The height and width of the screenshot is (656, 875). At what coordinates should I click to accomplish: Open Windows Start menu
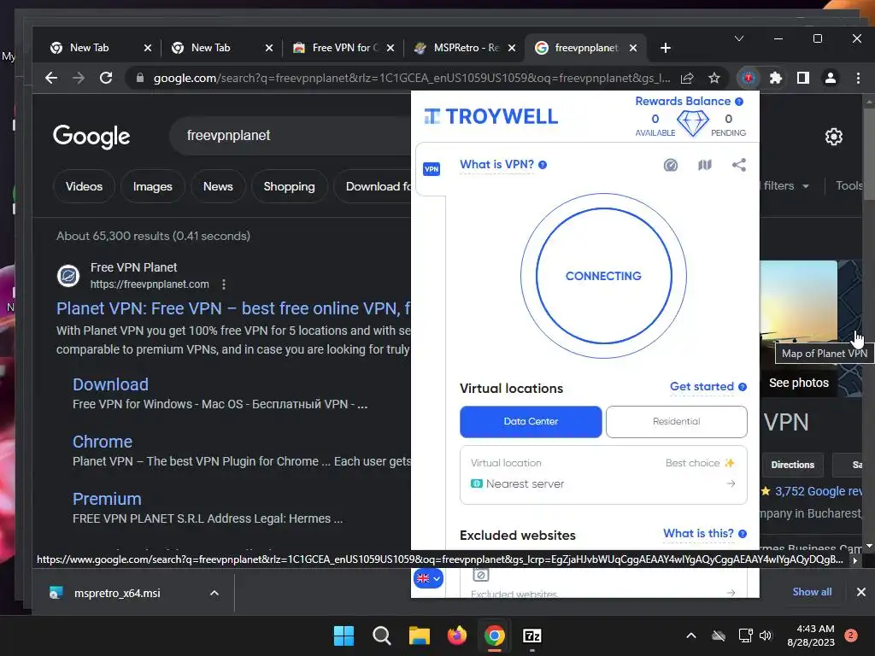(x=344, y=635)
